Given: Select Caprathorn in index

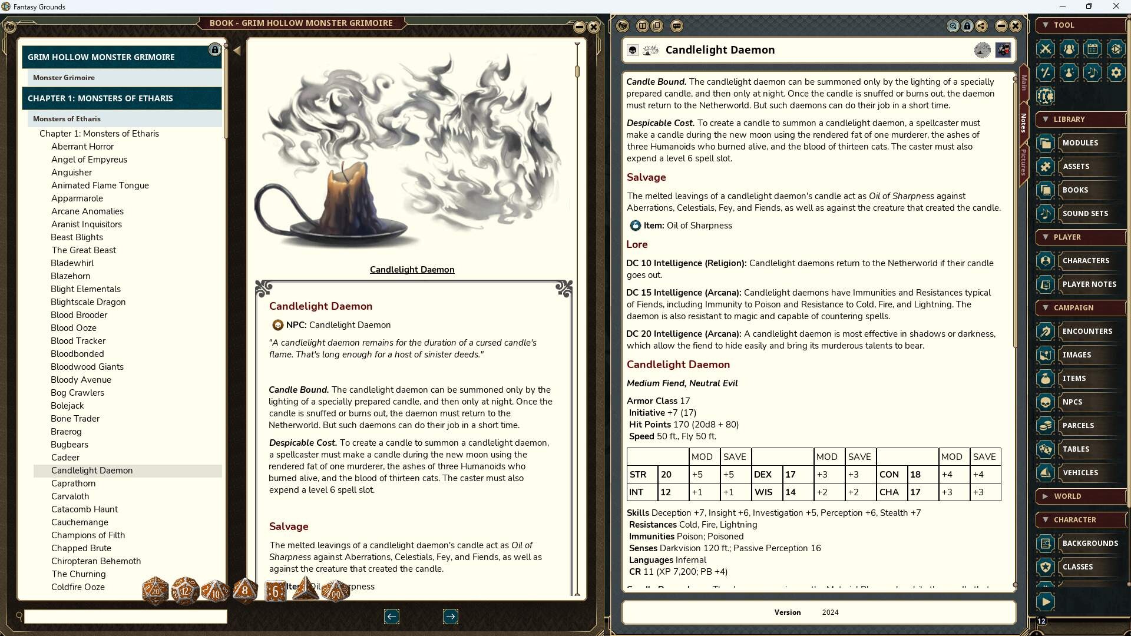Looking at the screenshot, I should coord(73,483).
